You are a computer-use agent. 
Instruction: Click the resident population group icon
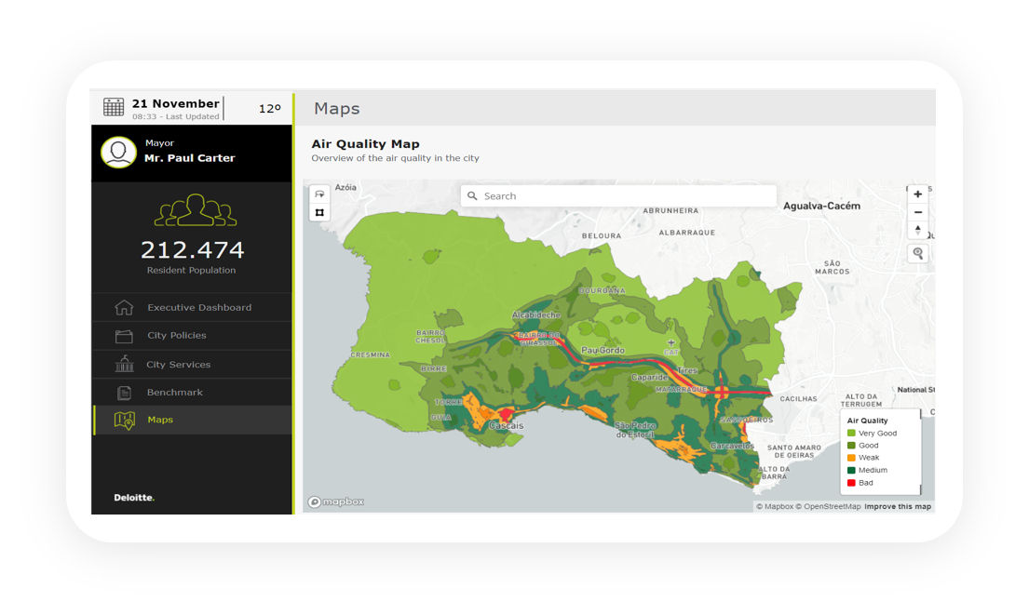[x=195, y=210]
